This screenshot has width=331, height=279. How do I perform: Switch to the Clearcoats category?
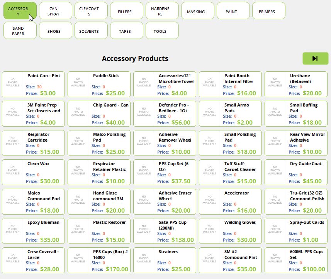[91, 11]
